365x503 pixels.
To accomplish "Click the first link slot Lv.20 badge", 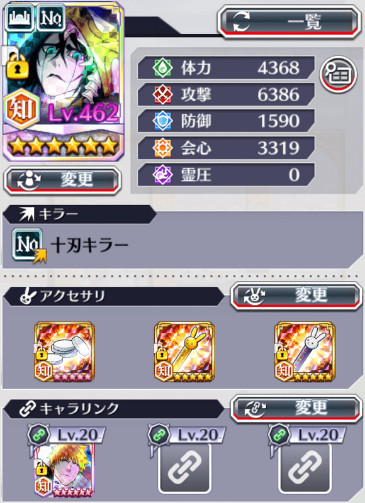I will [67, 434].
